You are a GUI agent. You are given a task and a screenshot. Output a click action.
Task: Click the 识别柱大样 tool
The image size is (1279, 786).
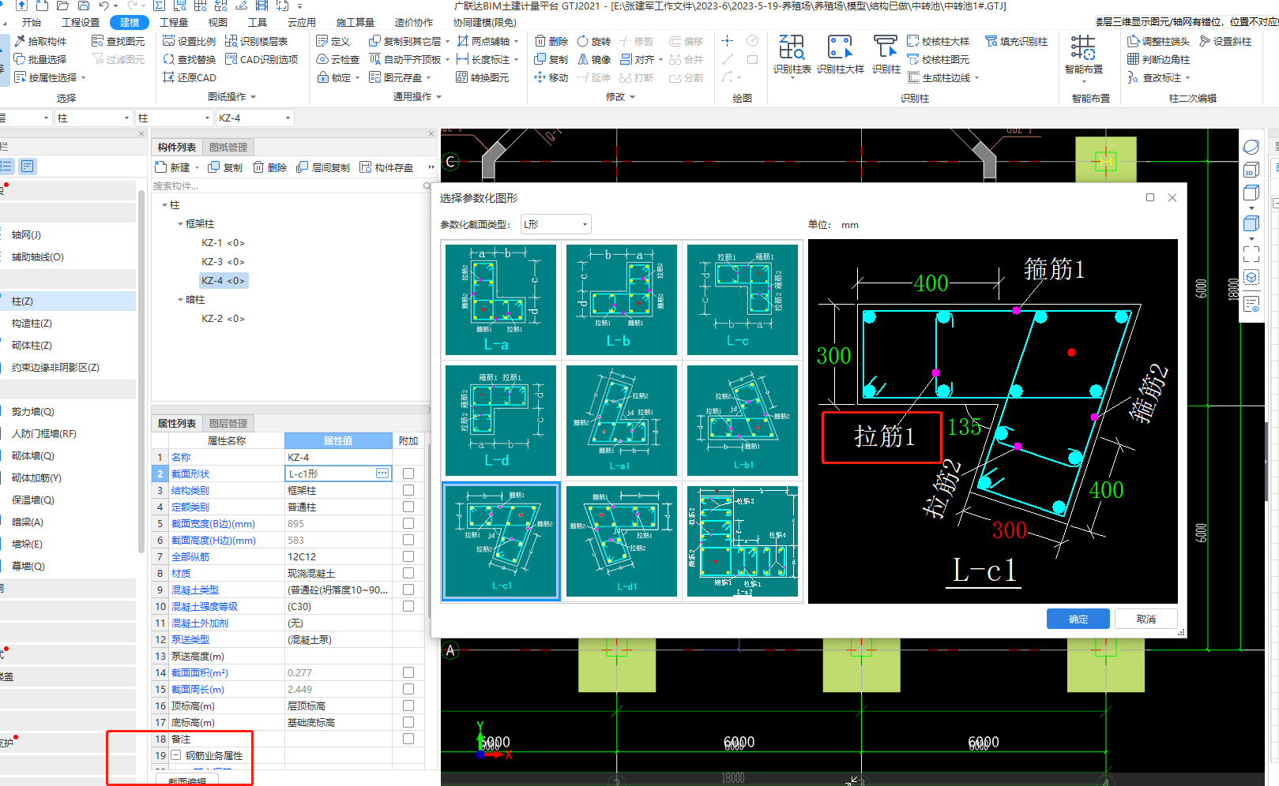coord(841,55)
